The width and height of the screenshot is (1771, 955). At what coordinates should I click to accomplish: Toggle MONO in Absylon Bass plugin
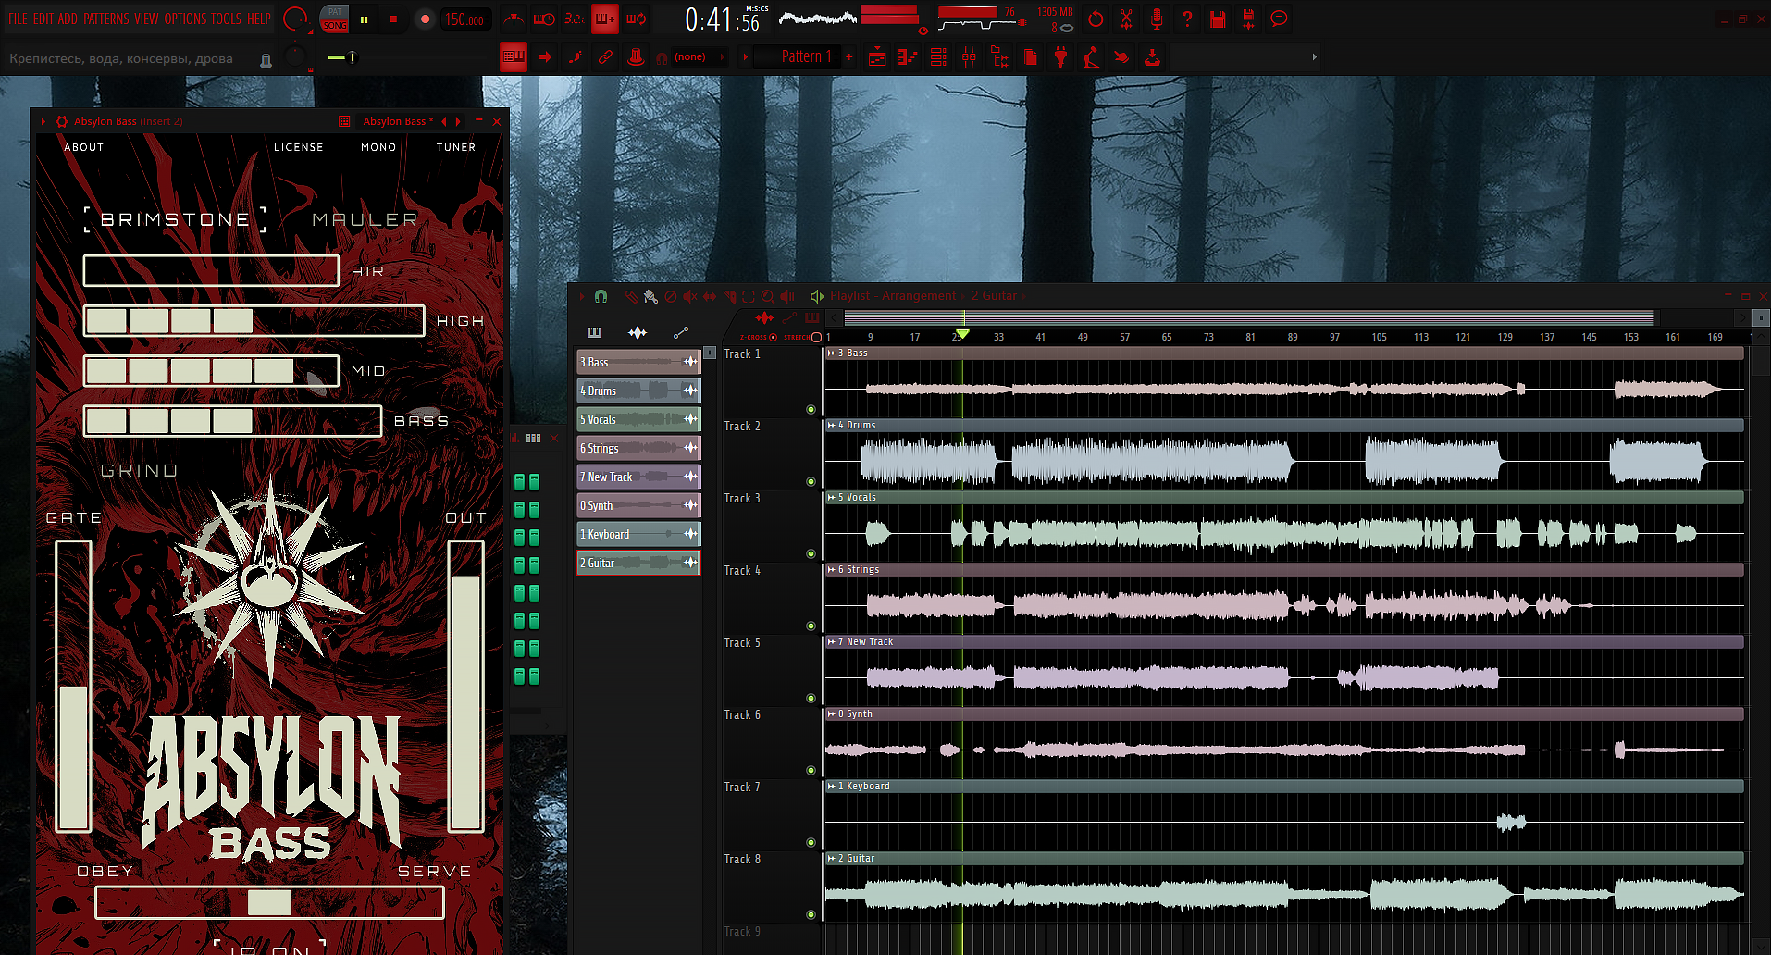pos(378,147)
